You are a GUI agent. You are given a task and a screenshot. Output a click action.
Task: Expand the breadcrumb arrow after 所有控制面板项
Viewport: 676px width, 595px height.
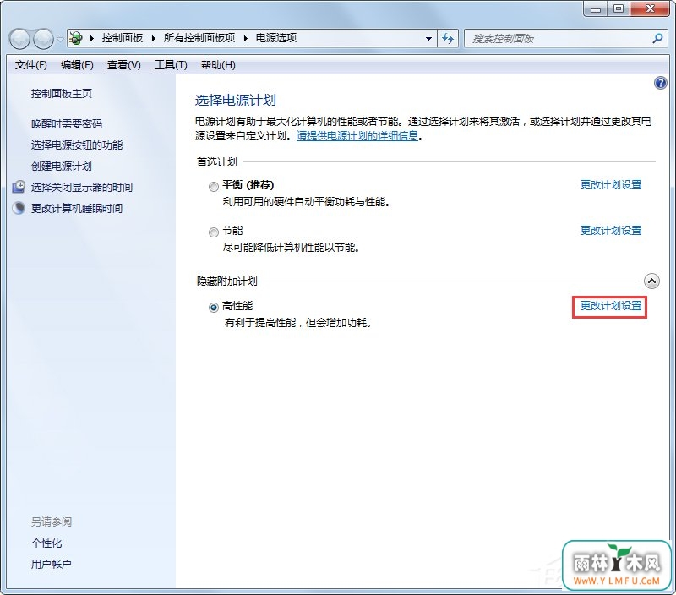click(246, 38)
